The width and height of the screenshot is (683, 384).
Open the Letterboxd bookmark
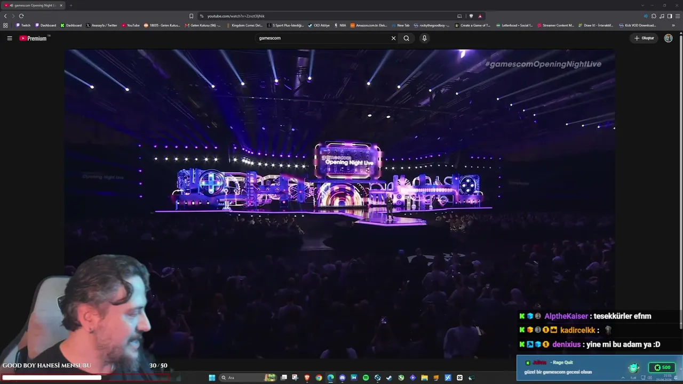pos(514,25)
